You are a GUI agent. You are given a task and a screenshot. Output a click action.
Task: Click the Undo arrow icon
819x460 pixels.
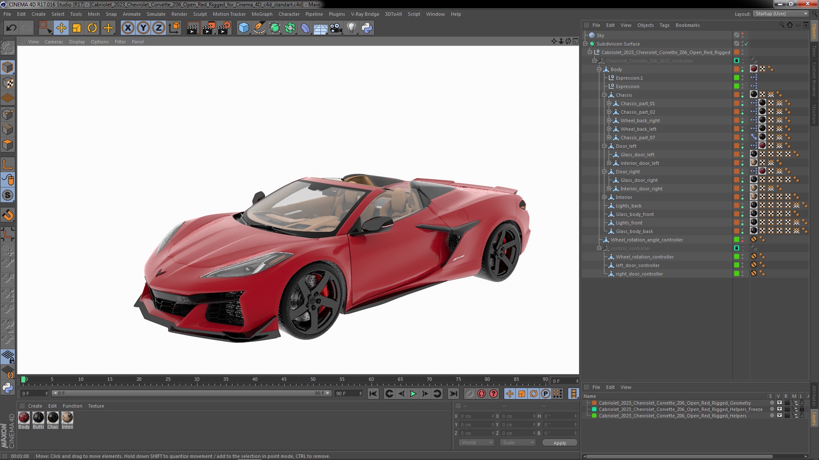coord(12,28)
